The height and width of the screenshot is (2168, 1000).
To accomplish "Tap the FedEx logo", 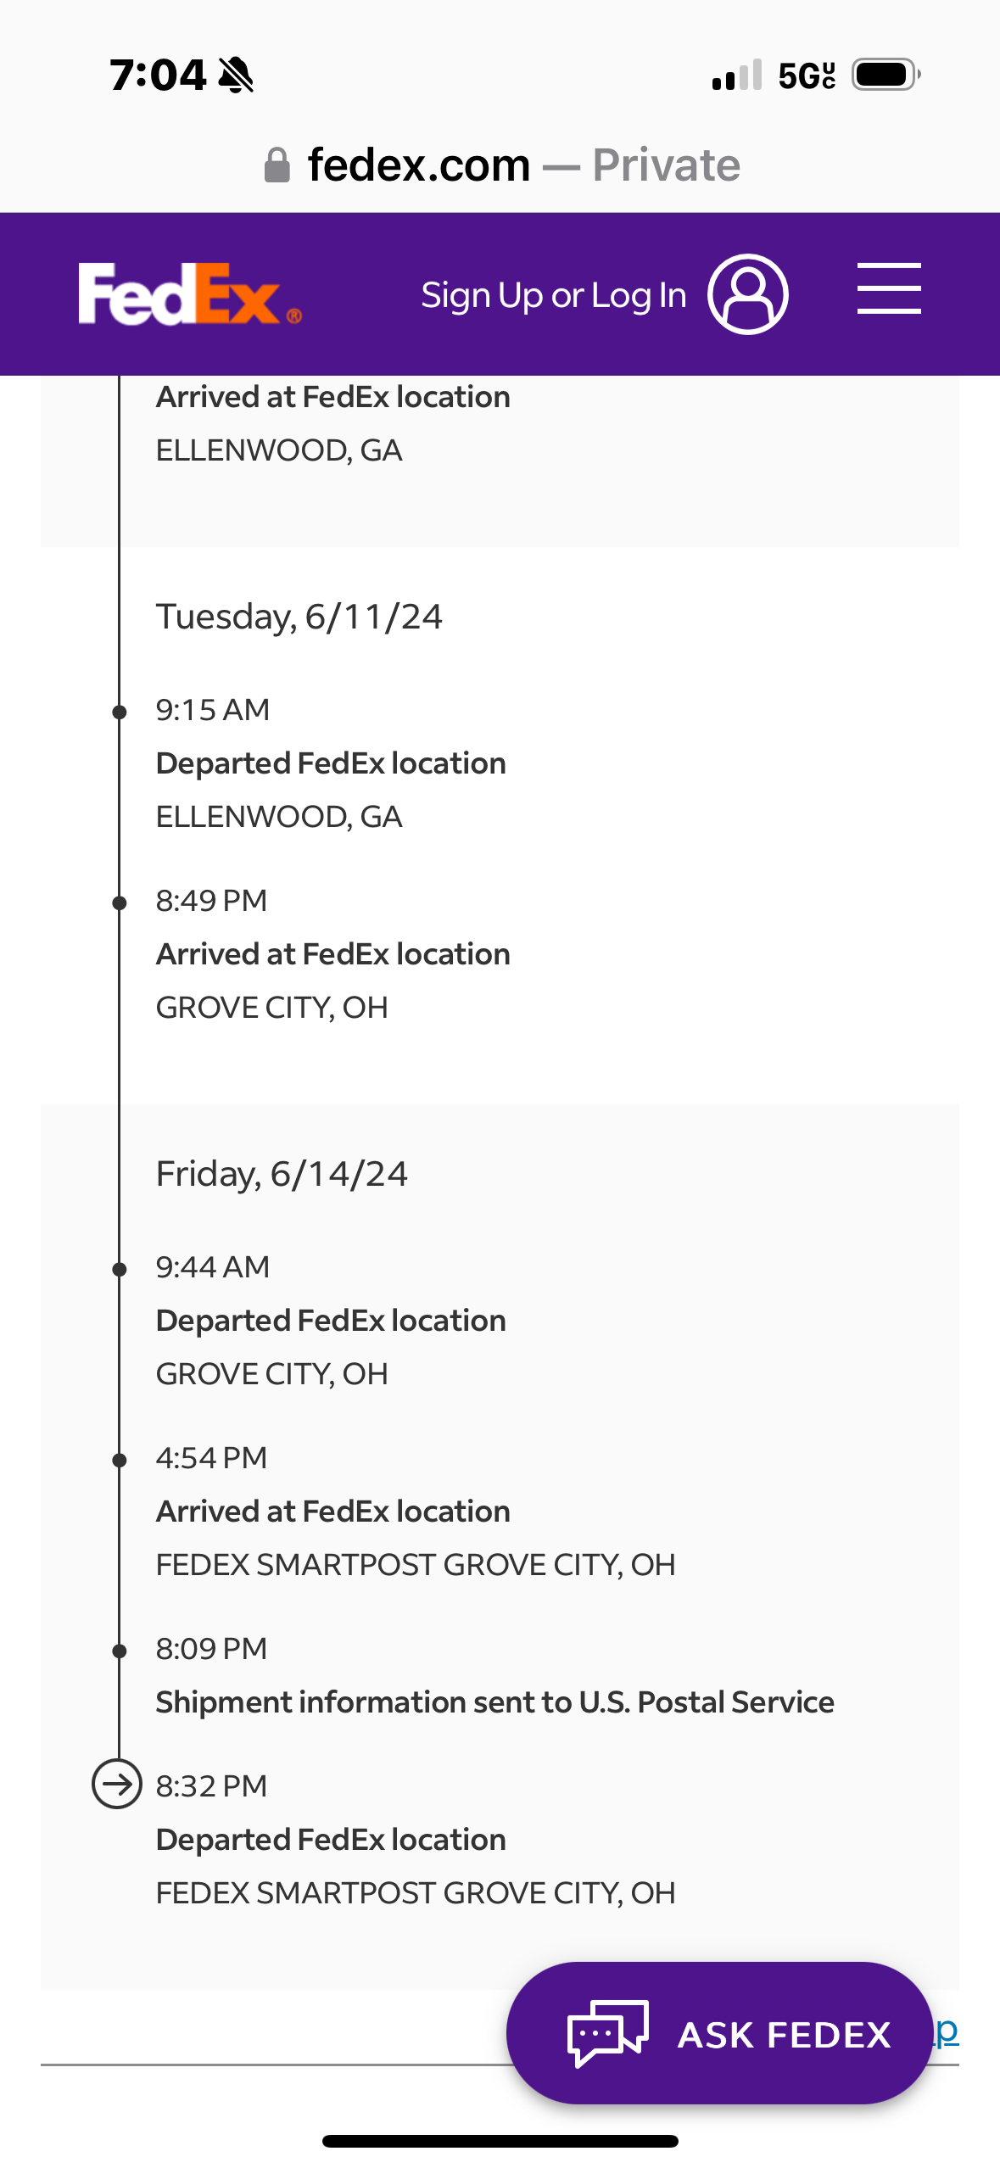I will [189, 294].
